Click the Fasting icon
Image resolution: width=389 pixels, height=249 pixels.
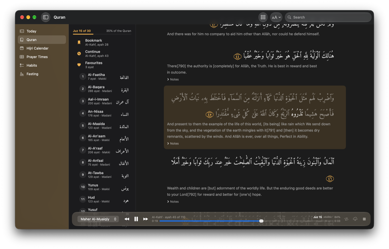tap(22, 74)
